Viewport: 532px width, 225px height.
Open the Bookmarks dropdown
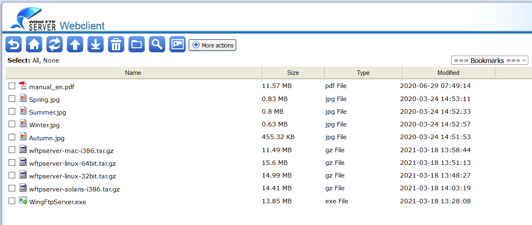490,60
